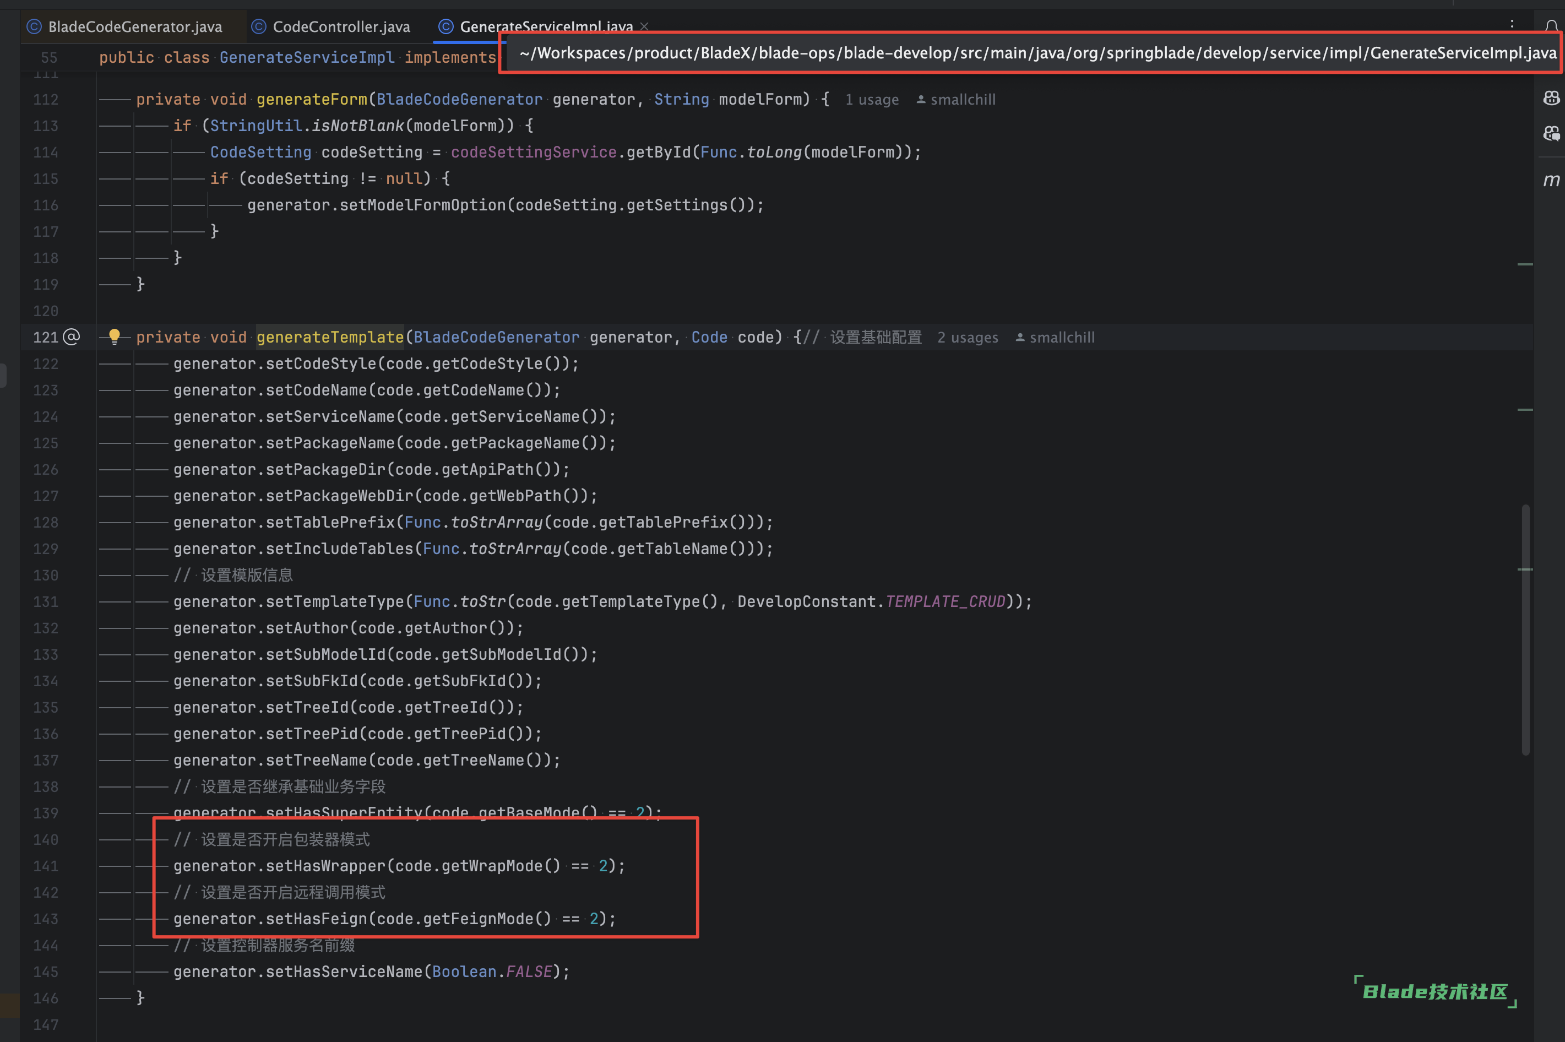Click DevelopConstant on line 131
This screenshot has width=1565, height=1042.
coord(806,602)
